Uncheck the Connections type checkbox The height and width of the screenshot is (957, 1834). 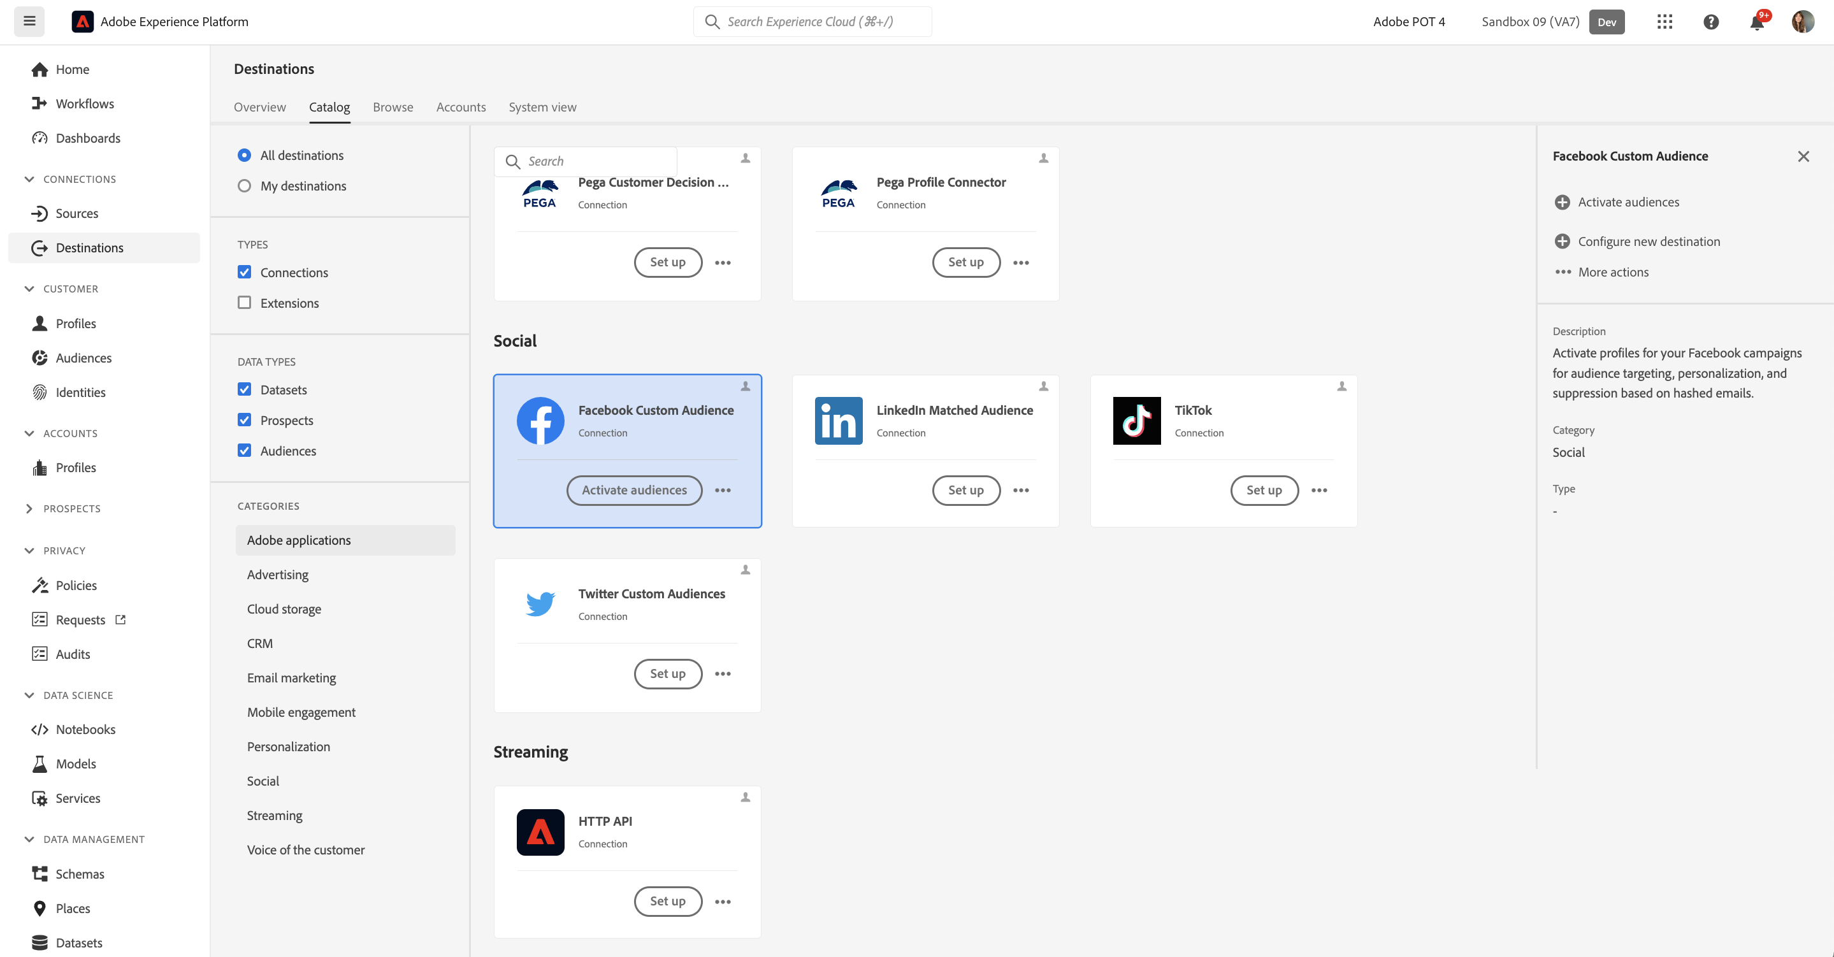click(244, 272)
